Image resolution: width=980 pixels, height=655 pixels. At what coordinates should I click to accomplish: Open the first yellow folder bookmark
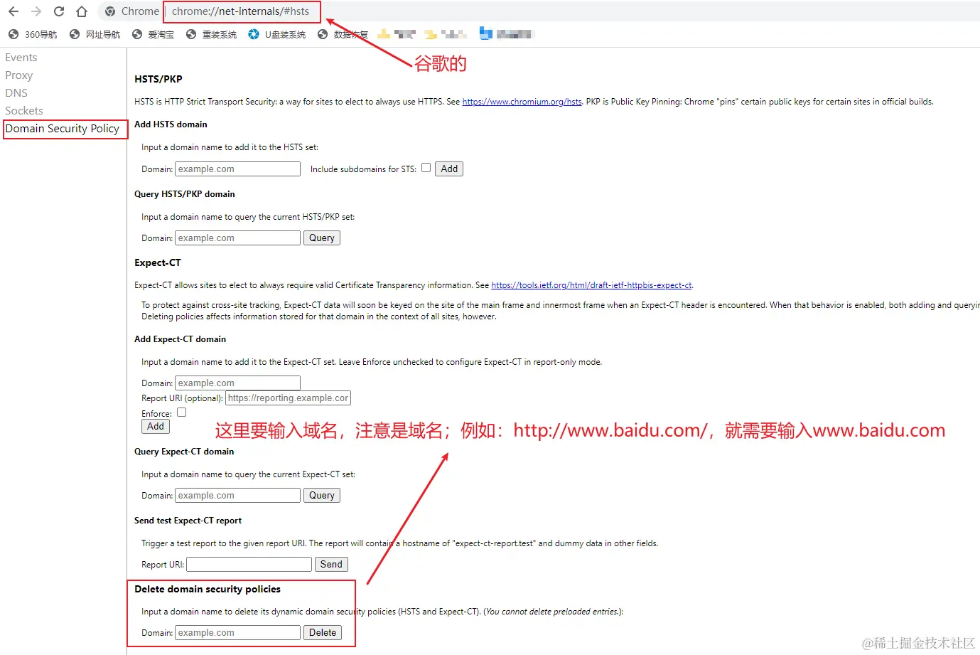tap(397, 34)
